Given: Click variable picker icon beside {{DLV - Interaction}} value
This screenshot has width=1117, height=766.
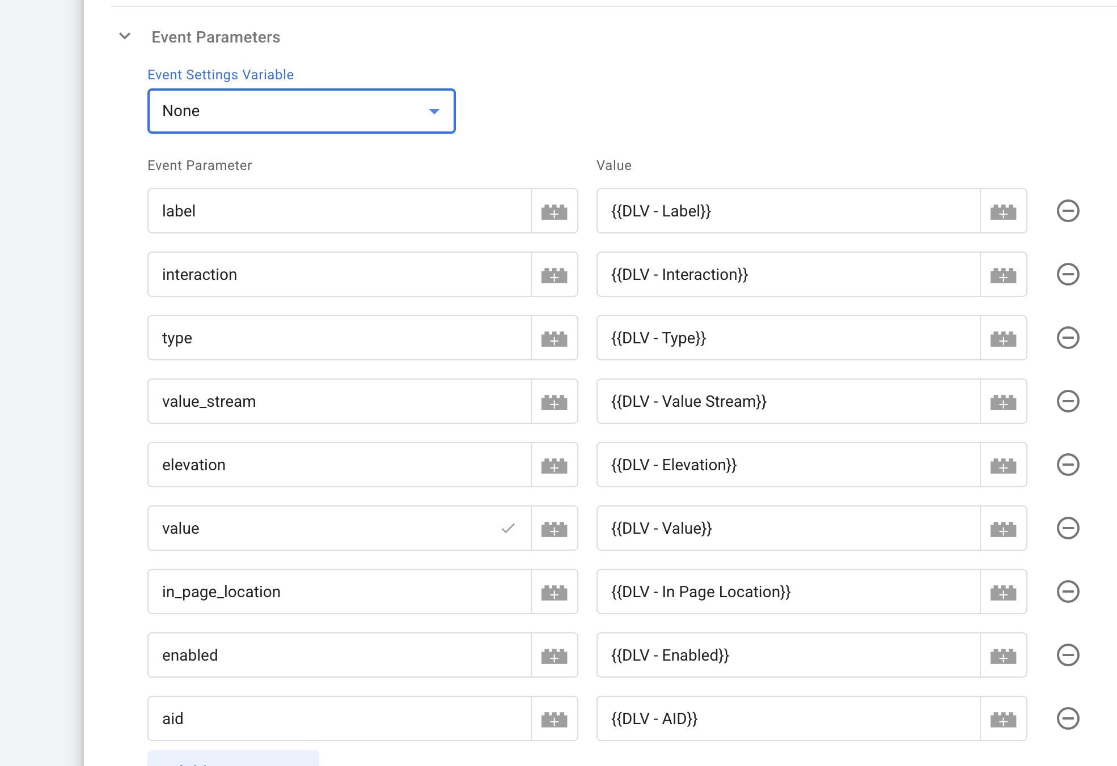Looking at the screenshot, I should (x=1003, y=275).
